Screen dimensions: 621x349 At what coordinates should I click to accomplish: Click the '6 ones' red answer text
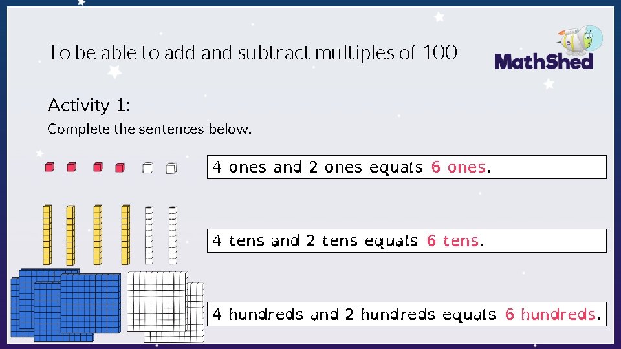point(458,167)
